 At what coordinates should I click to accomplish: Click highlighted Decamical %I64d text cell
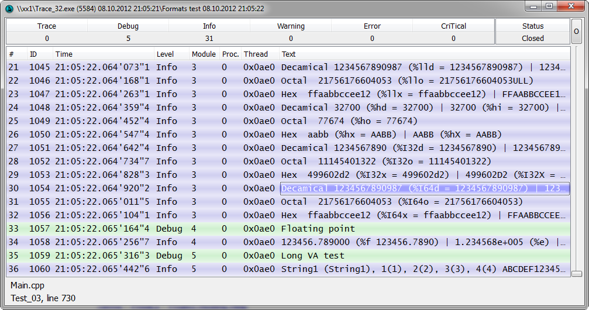point(425,188)
